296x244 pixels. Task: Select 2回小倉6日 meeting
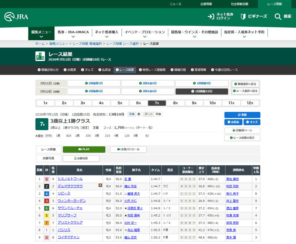[148, 91]
